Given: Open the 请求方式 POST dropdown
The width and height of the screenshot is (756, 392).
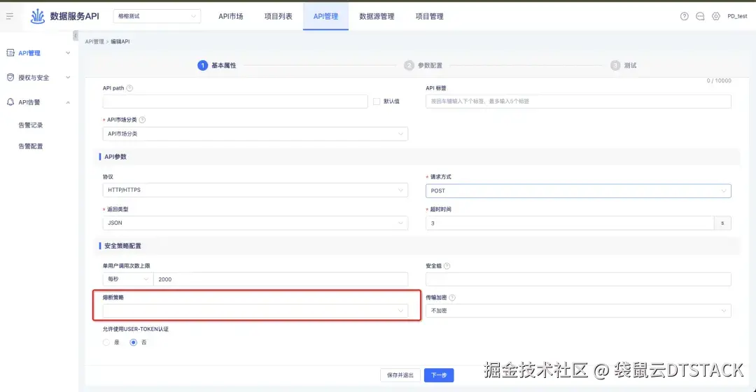Looking at the screenshot, I should [578, 191].
